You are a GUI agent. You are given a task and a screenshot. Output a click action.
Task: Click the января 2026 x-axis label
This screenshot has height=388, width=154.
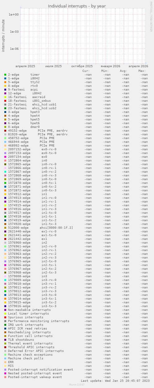(110, 66)
